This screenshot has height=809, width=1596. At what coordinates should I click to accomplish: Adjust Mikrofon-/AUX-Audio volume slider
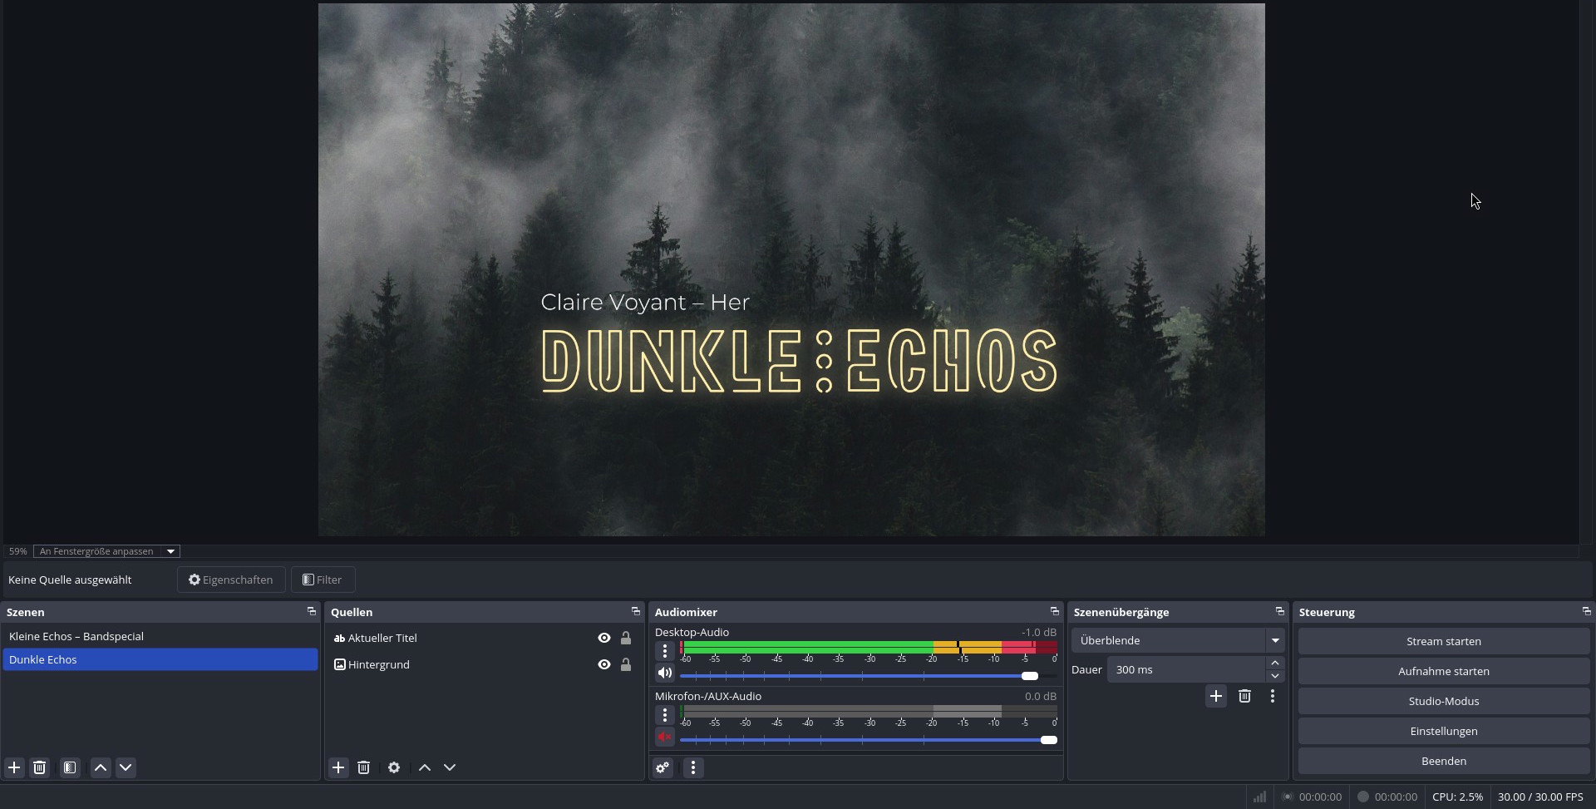pos(869,740)
